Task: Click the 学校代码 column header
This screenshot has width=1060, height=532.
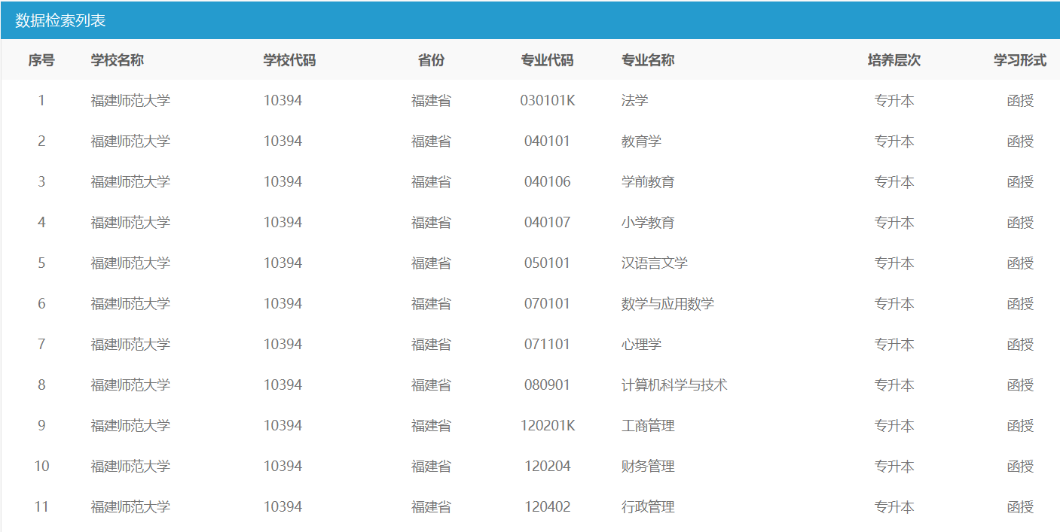Action: point(289,60)
